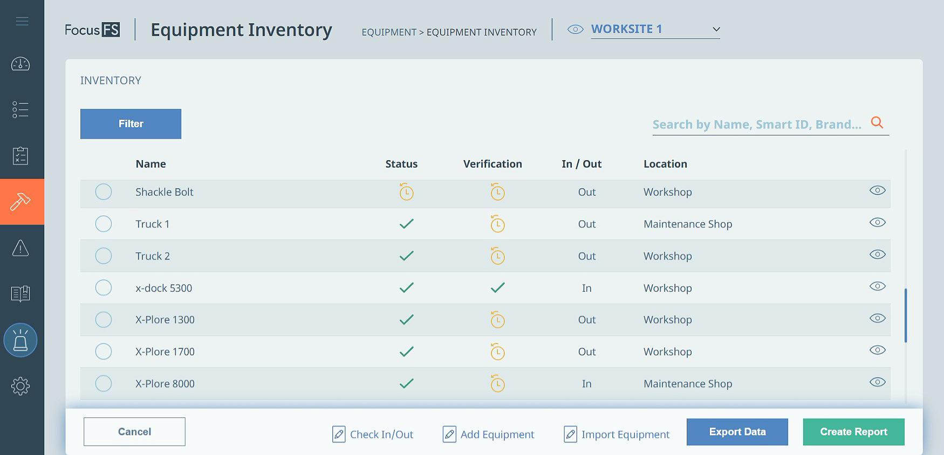The width and height of the screenshot is (944, 455).
Task: Click the Check In/Out link
Action: pyautogui.click(x=381, y=435)
